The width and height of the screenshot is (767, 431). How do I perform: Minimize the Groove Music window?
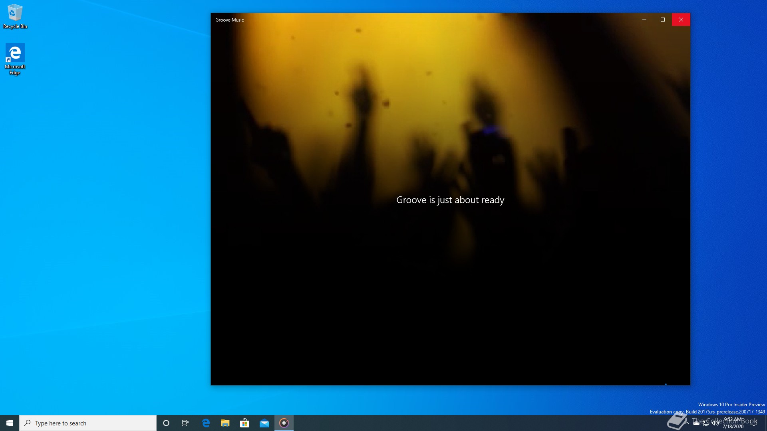pyautogui.click(x=644, y=20)
